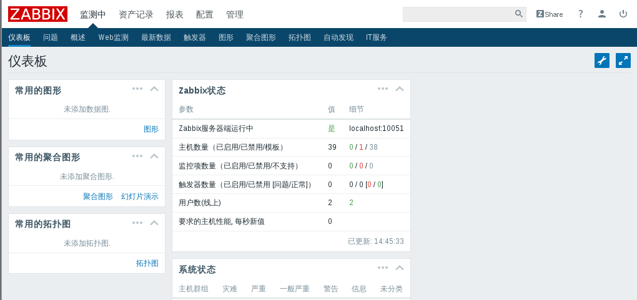Open the 资产记录 main menu

coord(136,14)
